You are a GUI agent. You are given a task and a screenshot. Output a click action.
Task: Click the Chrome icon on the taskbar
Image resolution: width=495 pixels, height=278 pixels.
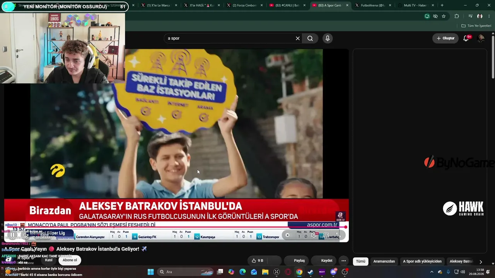[x=299, y=272]
